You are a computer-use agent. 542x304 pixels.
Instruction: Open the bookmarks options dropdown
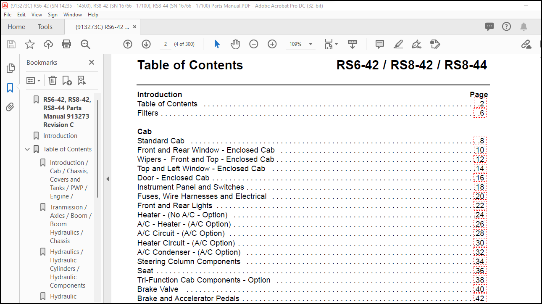[34, 80]
